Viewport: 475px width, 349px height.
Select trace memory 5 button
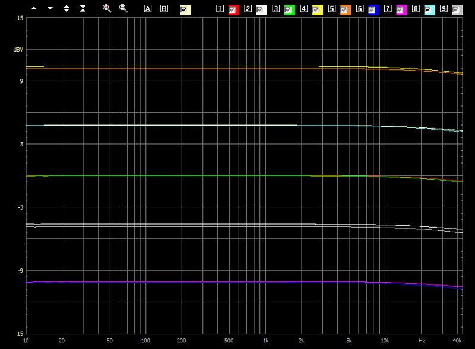click(332, 8)
